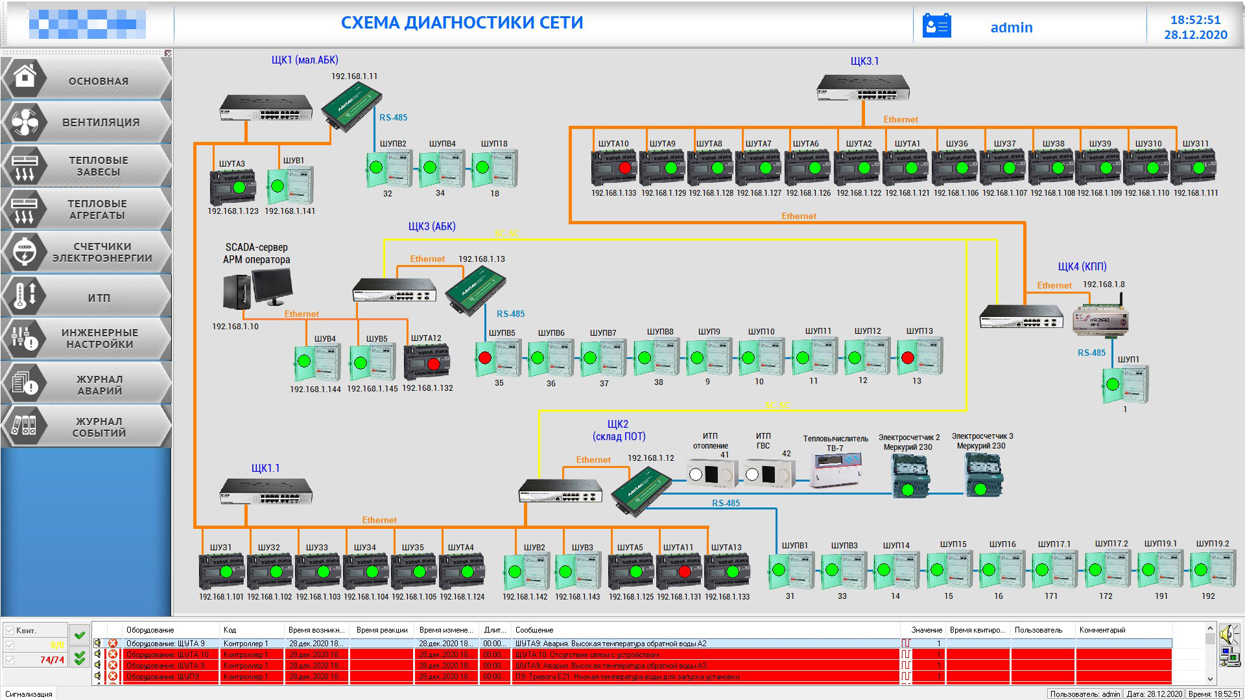Click the ЩК3.1 network switch icon
Viewport: 1245px width, 700px height.
[x=862, y=87]
